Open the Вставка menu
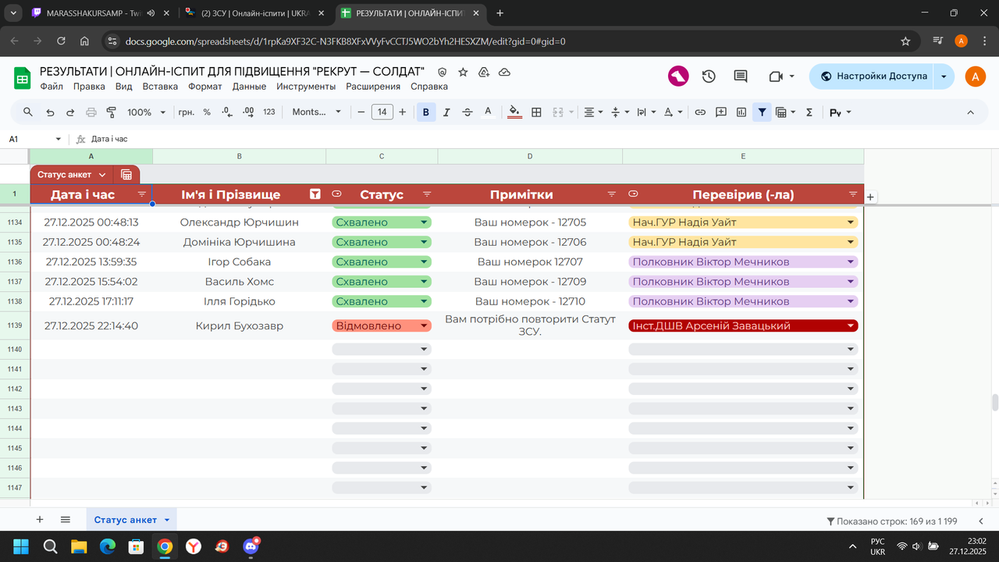 [x=160, y=87]
